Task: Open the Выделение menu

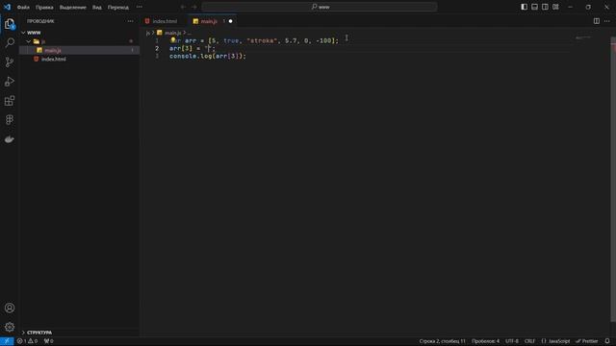Action: [x=73, y=7]
